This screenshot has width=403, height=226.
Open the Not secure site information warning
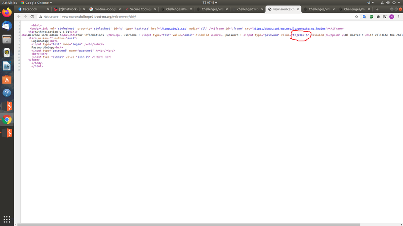tap(48, 17)
